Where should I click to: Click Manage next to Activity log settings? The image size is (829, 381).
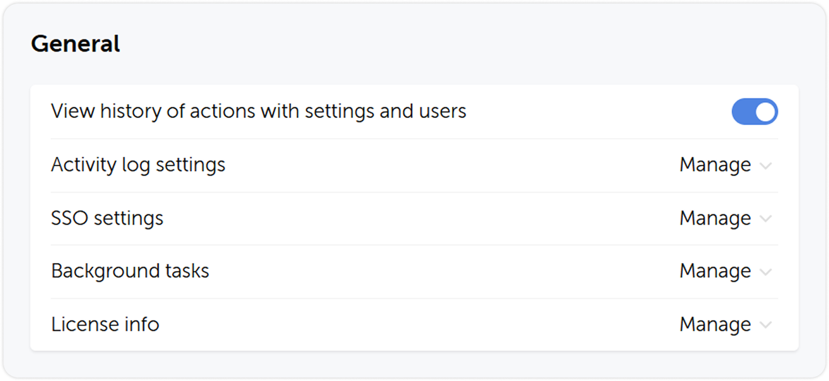[x=715, y=165]
